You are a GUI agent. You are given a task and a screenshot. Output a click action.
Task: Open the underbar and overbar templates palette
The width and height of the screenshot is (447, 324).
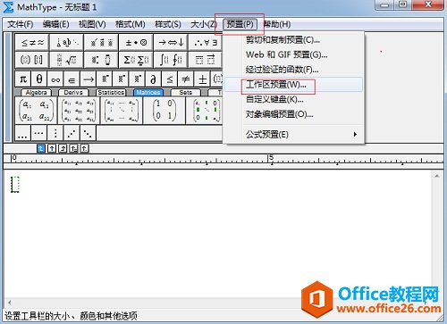pos(205,60)
